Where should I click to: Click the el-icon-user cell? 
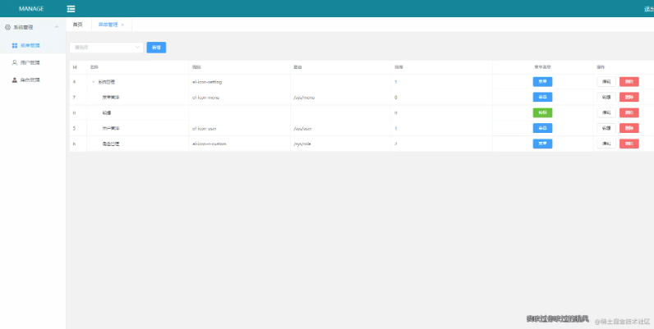205,129
